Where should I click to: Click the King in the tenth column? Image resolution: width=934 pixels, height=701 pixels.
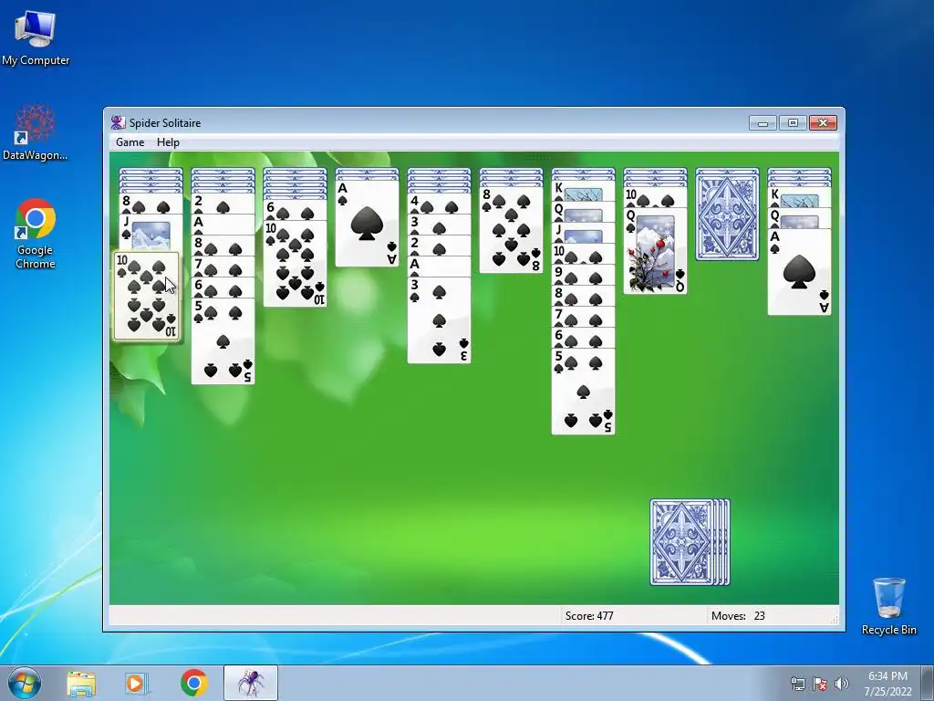pos(799,197)
